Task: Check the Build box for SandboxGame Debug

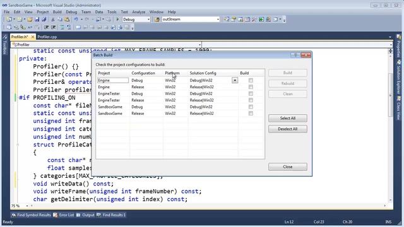Action: 251,107
